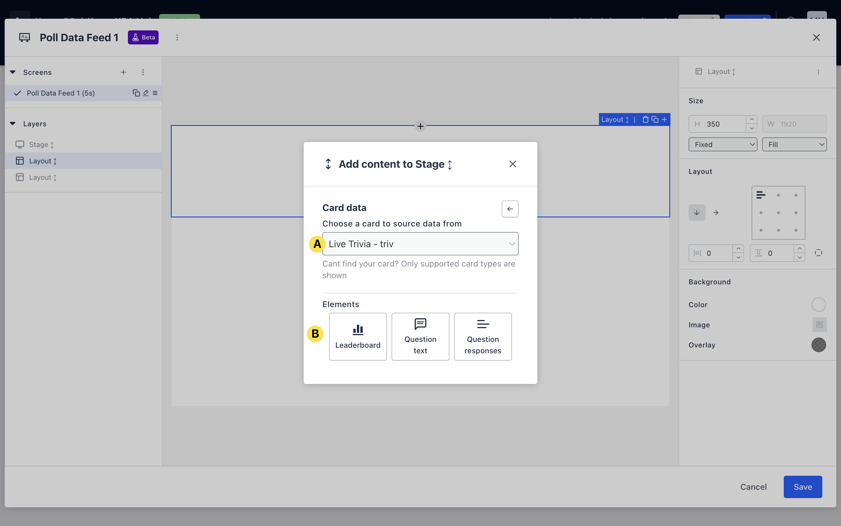Add the Question responses element
Viewport: 841px width, 526px height.
point(482,336)
